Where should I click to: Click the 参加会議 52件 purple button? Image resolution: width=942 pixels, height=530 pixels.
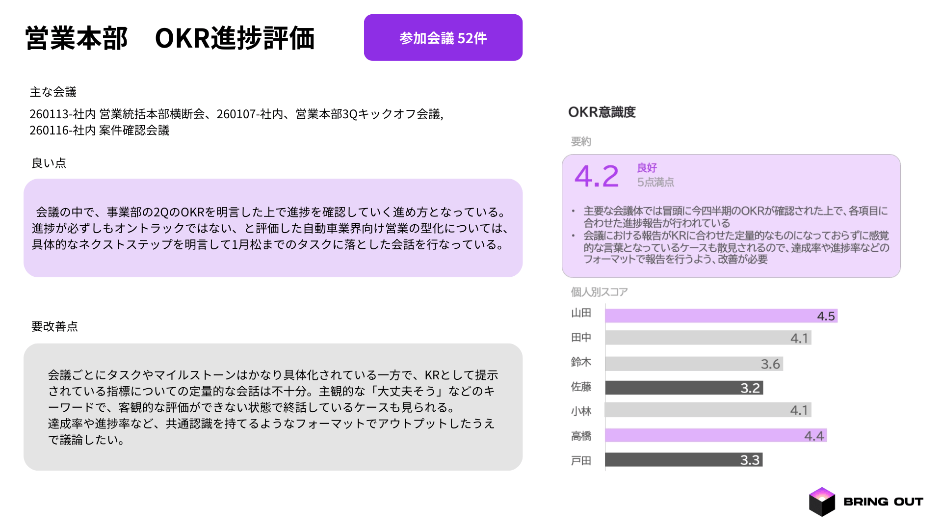click(x=443, y=38)
